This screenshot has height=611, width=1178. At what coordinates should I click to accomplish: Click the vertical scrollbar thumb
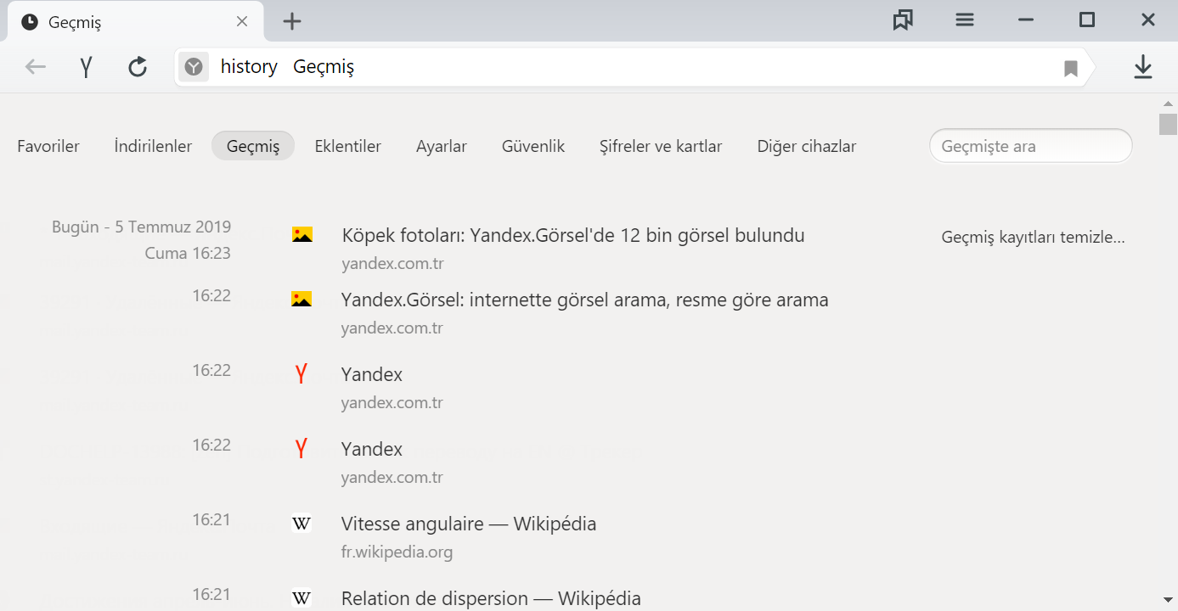pyautogui.click(x=1169, y=124)
